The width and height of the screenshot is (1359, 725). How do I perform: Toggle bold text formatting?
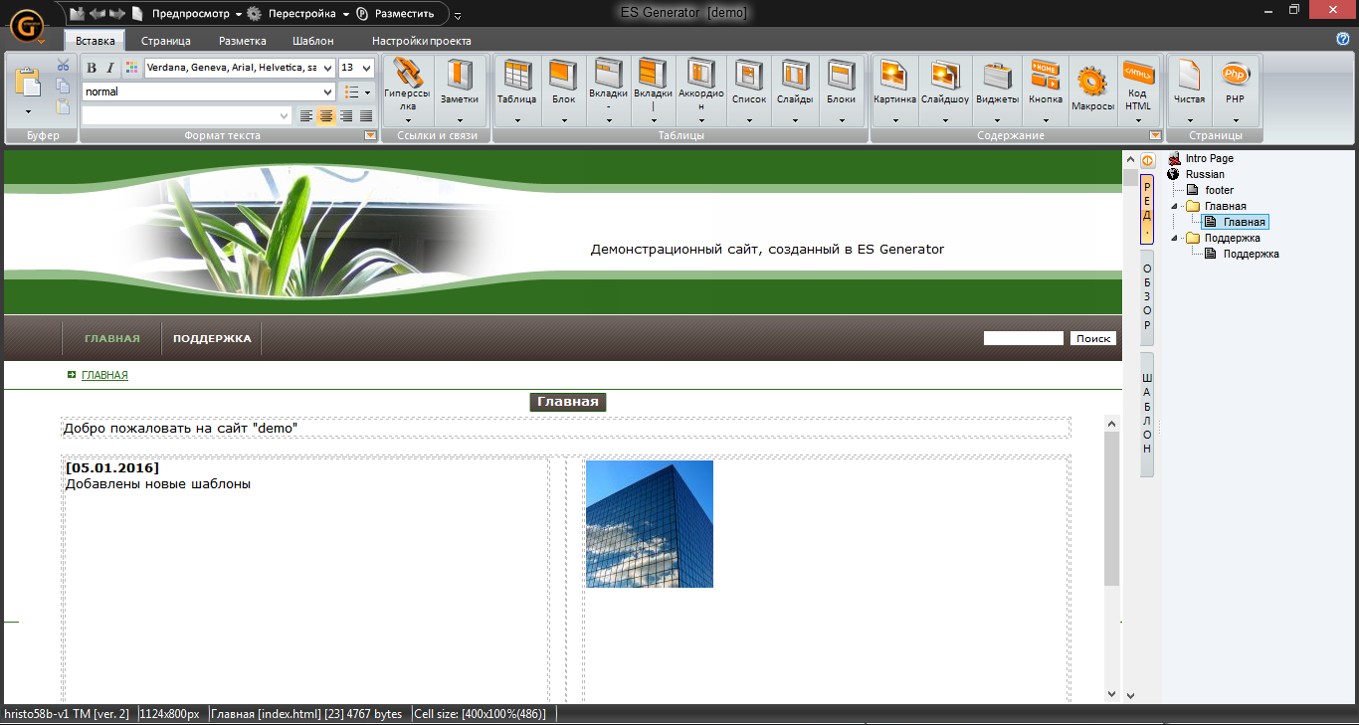click(92, 68)
